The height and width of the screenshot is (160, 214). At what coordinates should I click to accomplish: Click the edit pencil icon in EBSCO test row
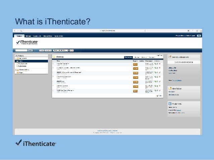pyautogui.click(x=160, y=82)
